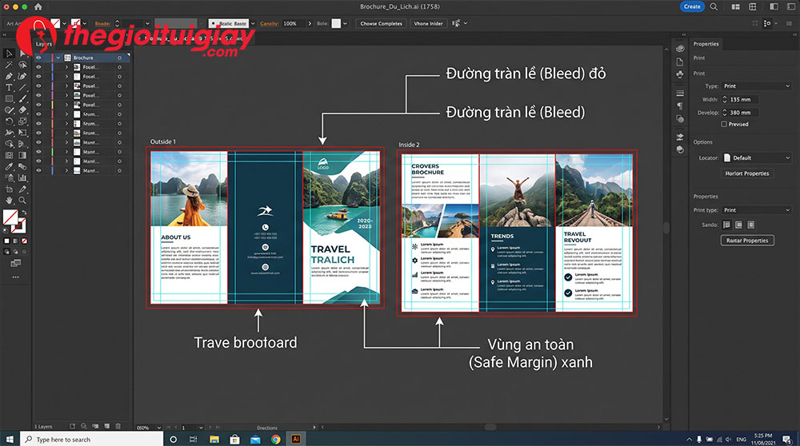Select the Eraser tool
The width and height of the screenshot is (800, 446).
point(22,110)
